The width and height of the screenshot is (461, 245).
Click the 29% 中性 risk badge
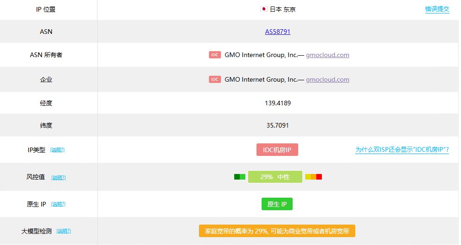click(275, 177)
